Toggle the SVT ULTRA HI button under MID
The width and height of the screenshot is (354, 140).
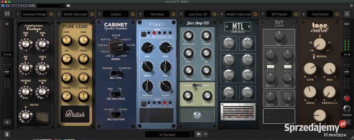coord(288,67)
